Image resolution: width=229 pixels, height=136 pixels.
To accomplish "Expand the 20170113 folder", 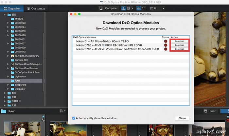I will [8, 52].
